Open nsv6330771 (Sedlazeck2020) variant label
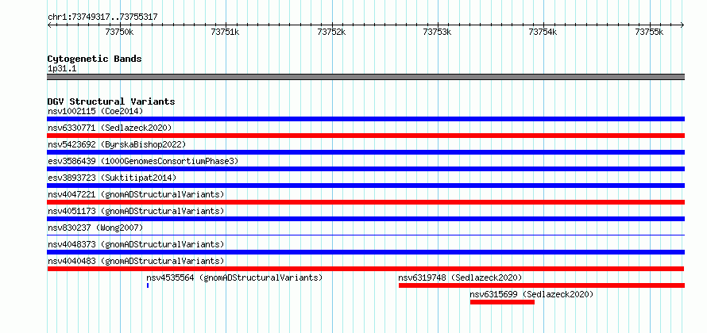The image size is (707, 333). 110,128
